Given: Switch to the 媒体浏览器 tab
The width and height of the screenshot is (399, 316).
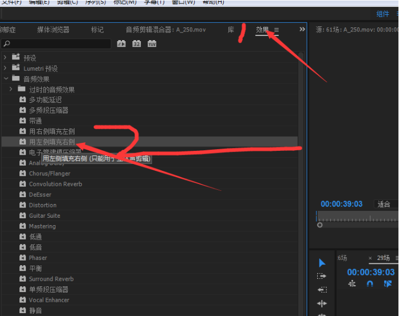Looking at the screenshot, I should click(53, 30).
